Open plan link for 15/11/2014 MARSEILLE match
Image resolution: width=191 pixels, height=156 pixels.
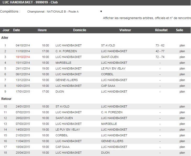pyautogui.click(x=182, y=63)
